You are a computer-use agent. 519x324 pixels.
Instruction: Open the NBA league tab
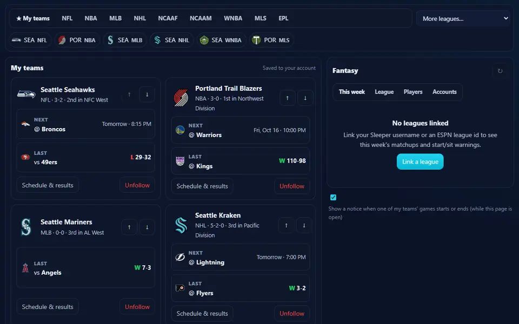(x=91, y=18)
